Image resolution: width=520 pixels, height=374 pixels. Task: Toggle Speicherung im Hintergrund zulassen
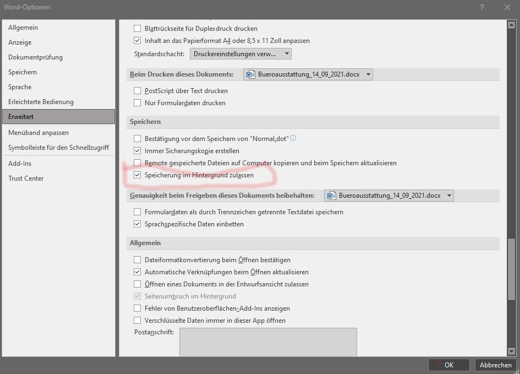coord(138,175)
